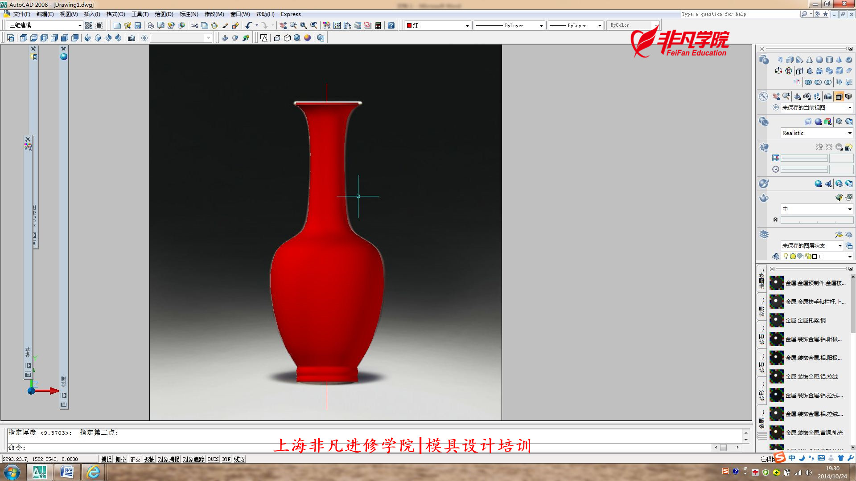Click the Plot printer icon

[x=151, y=25]
